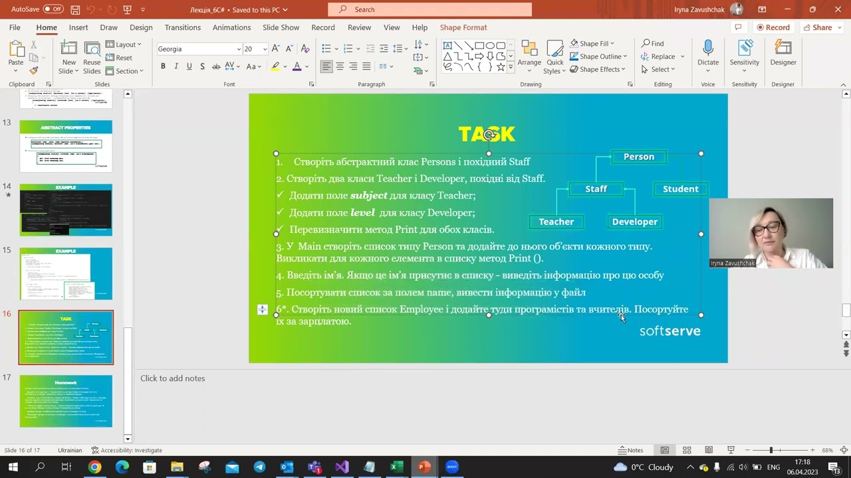Click Find in the Editing group
Viewport: 851px width, 478px height.
pyautogui.click(x=653, y=44)
